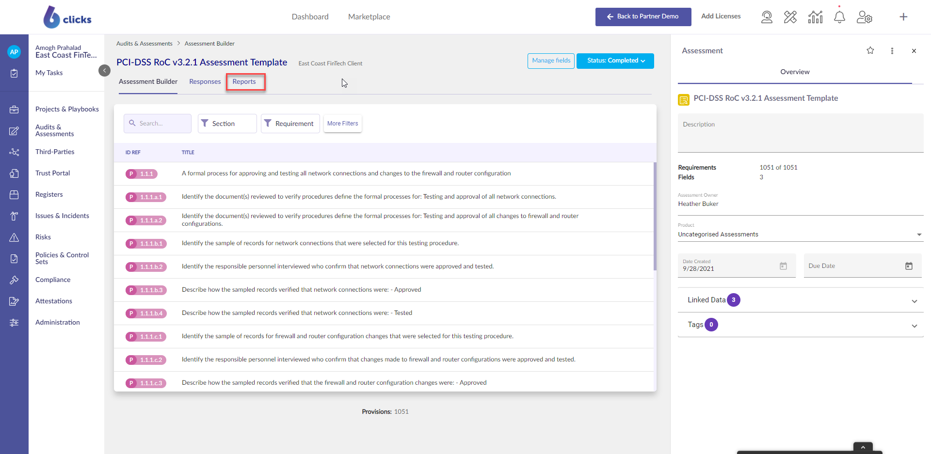Close the Assessment side panel
Image resolution: width=931 pixels, height=454 pixels.
click(914, 51)
